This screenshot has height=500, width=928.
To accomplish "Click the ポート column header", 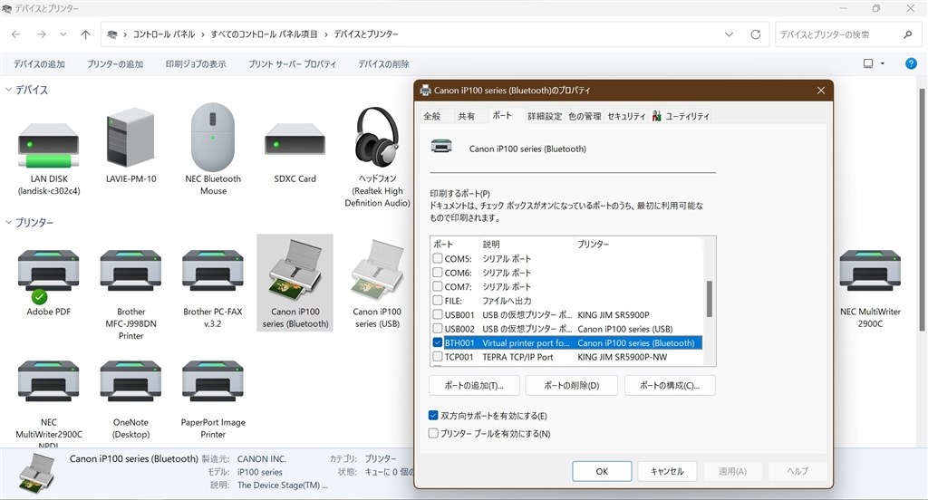I will 455,244.
